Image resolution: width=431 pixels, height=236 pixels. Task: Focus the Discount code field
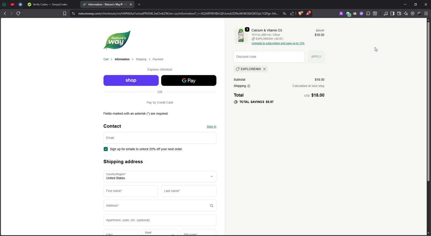(x=269, y=57)
